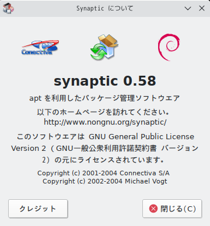Click the Synaptic app icon in title bar
This screenshot has width=210, height=226.
(8, 8)
